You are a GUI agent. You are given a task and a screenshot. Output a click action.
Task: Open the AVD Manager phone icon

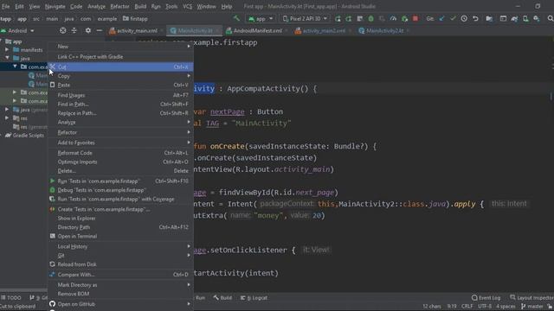pos(525,19)
